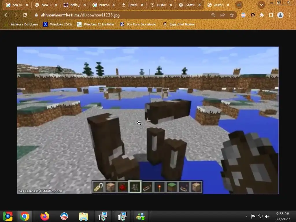Open the Windows 11 Installer bookmark
The height and width of the screenshot is (222, 296).
[96, 24]
